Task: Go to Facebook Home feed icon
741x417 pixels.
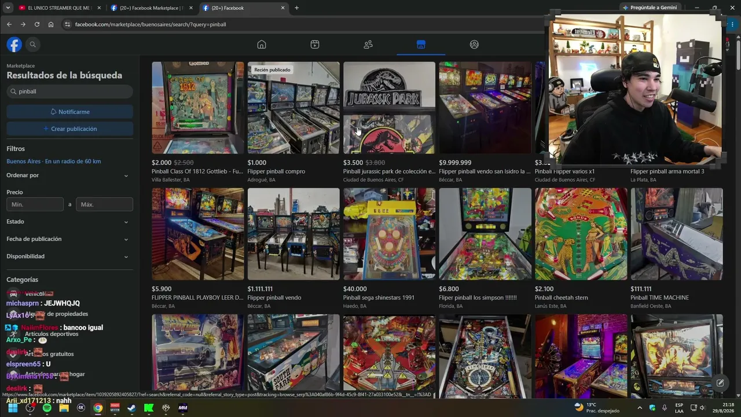Action: pyautogui.click(x=262, y=45)
